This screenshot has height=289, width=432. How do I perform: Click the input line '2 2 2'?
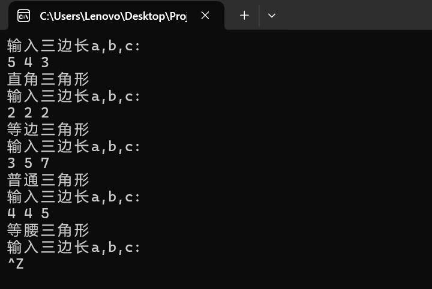(x=28, y=113)
